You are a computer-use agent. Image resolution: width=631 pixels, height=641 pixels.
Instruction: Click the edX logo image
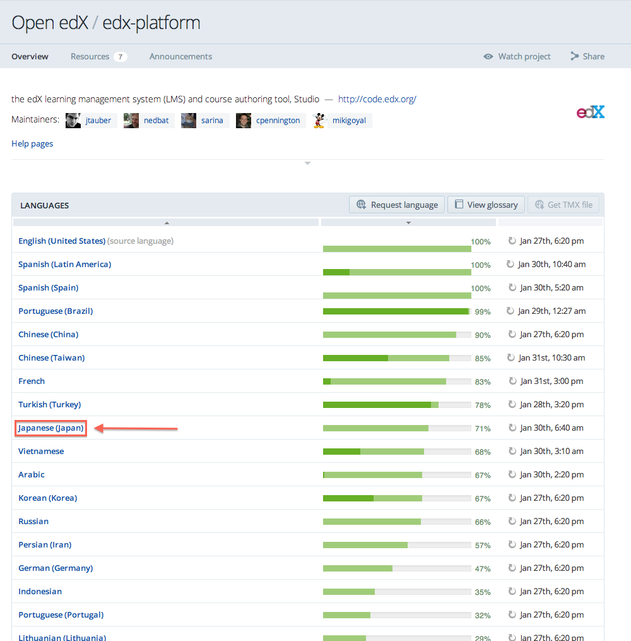[591, 112]
